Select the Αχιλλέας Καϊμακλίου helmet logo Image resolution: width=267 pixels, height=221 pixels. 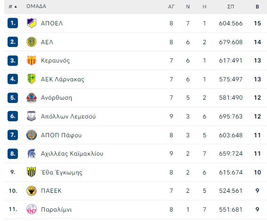tap(32, 153)
